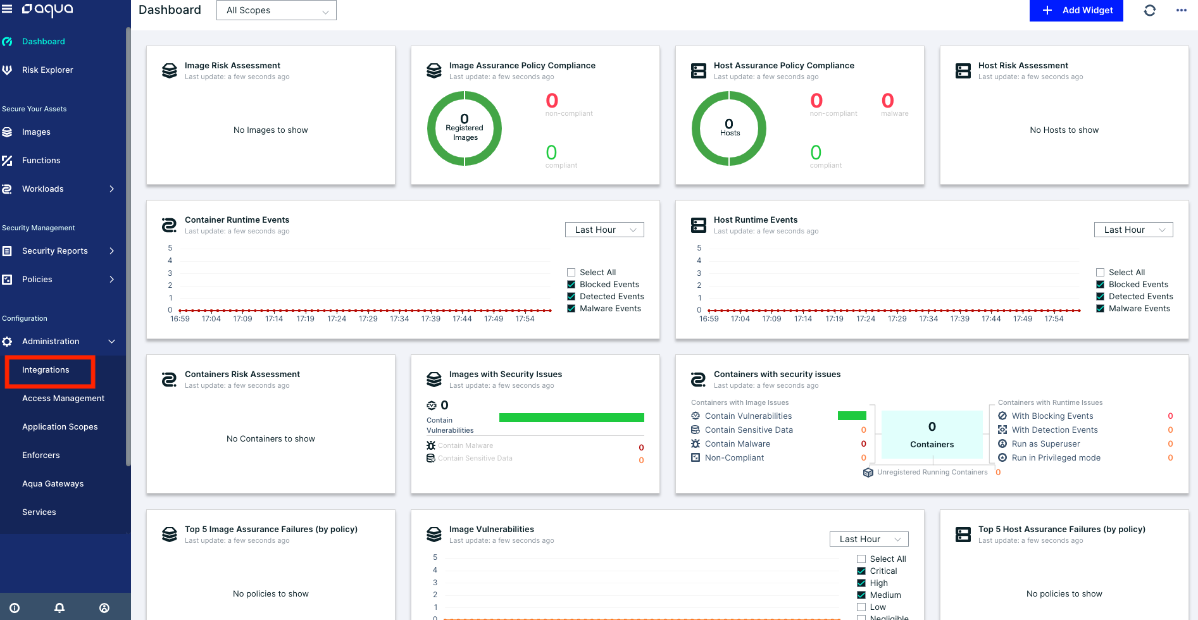This screenshot has height=620, width=1198.
Task: Click the info icon at the bottom sidebar
Action: pyautogui.click(x=14, y=607)
